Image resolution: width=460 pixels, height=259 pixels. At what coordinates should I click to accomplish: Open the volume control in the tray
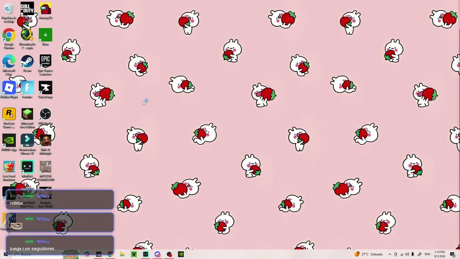[407, 254]
